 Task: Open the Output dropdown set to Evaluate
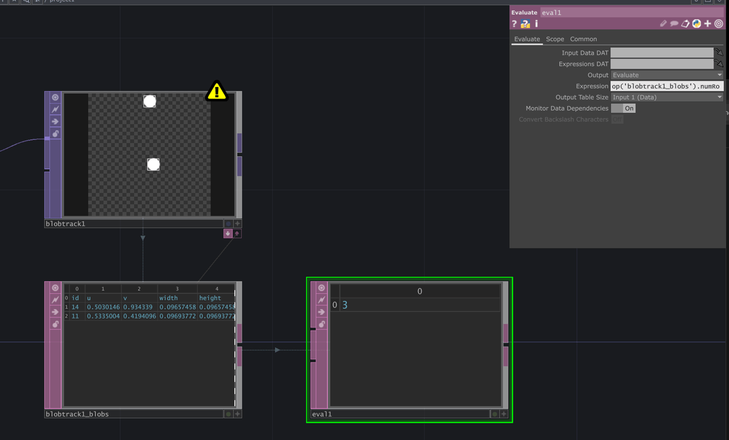pos(667,75)
